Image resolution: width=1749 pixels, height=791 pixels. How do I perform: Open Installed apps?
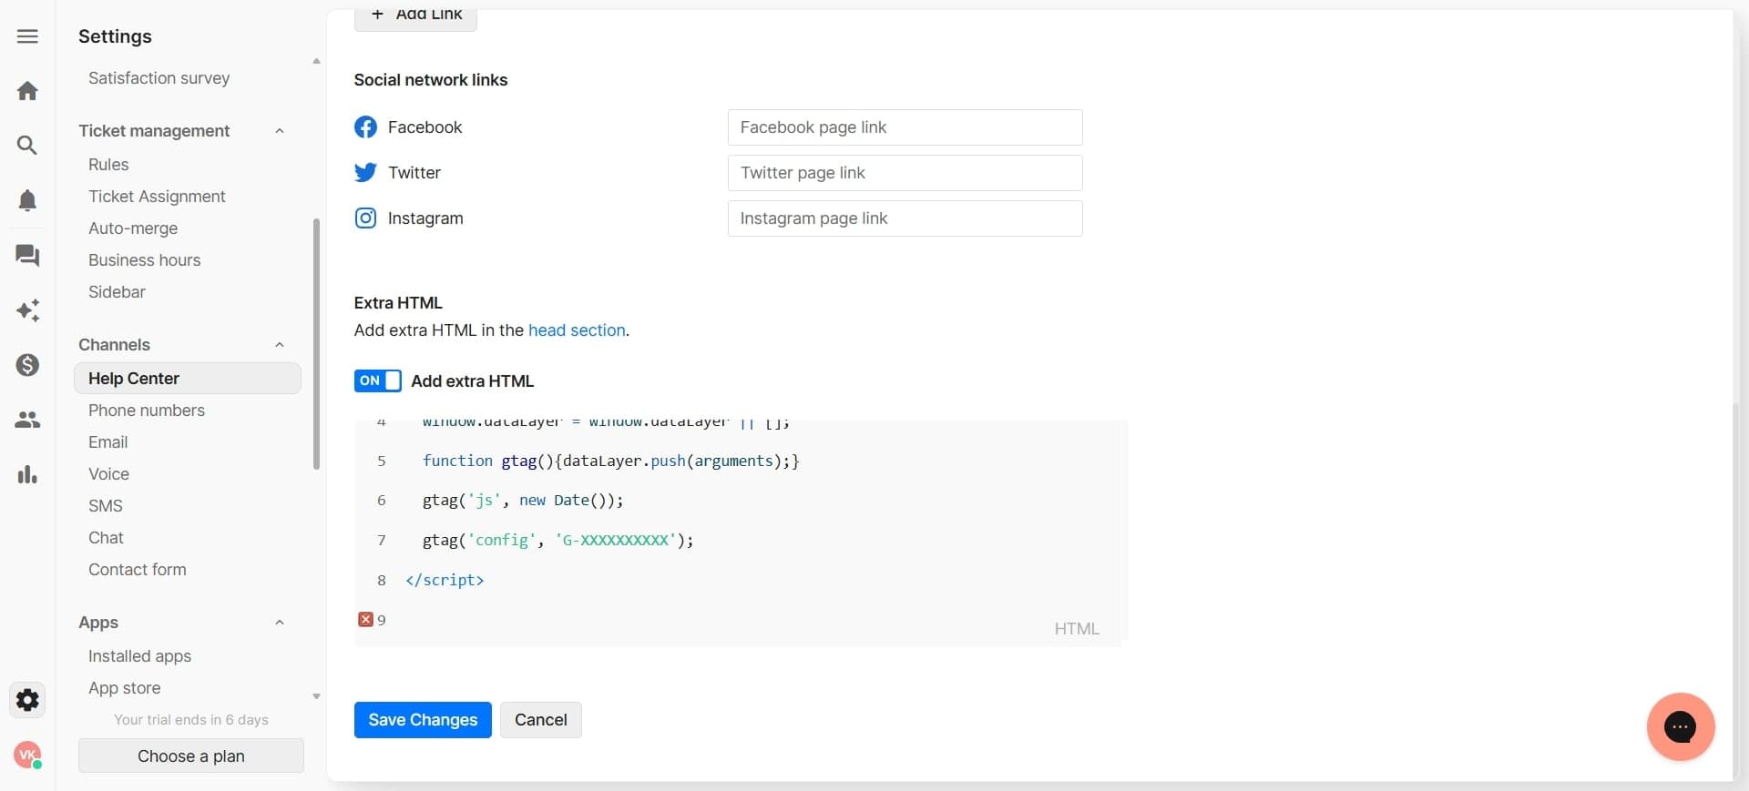[x=139, y=656]
